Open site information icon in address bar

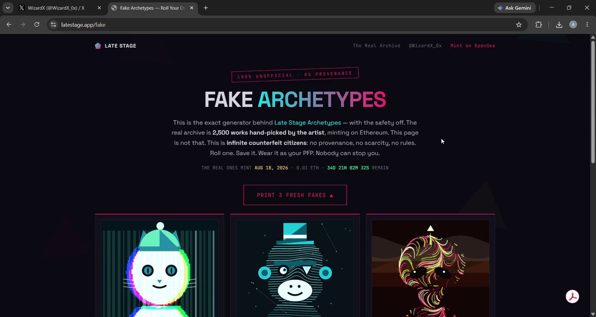(54, 25)
